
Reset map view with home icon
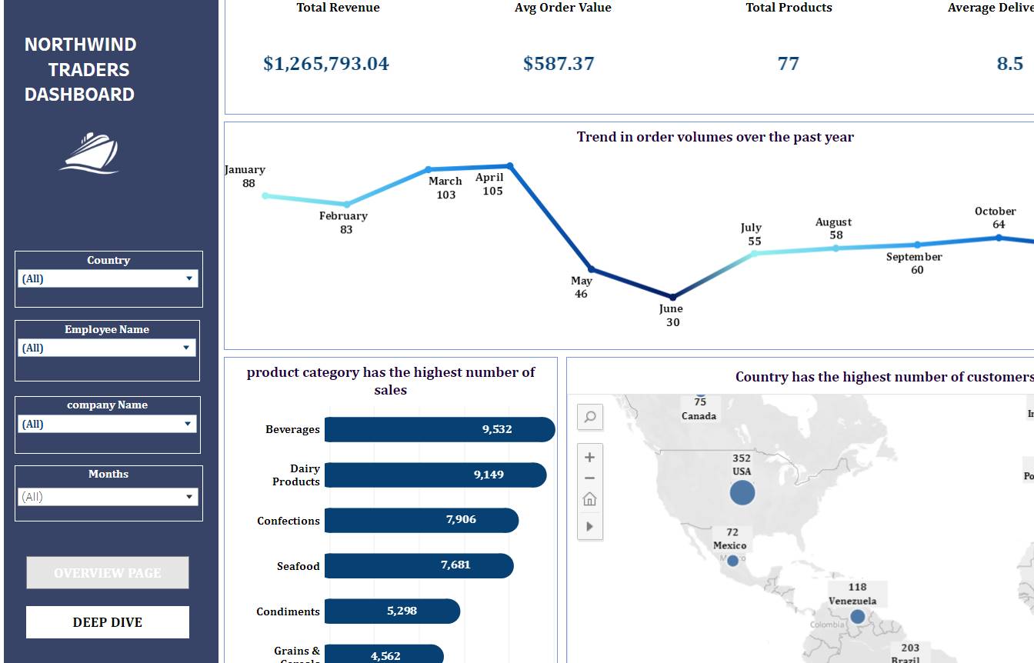[x=590, y=499]
